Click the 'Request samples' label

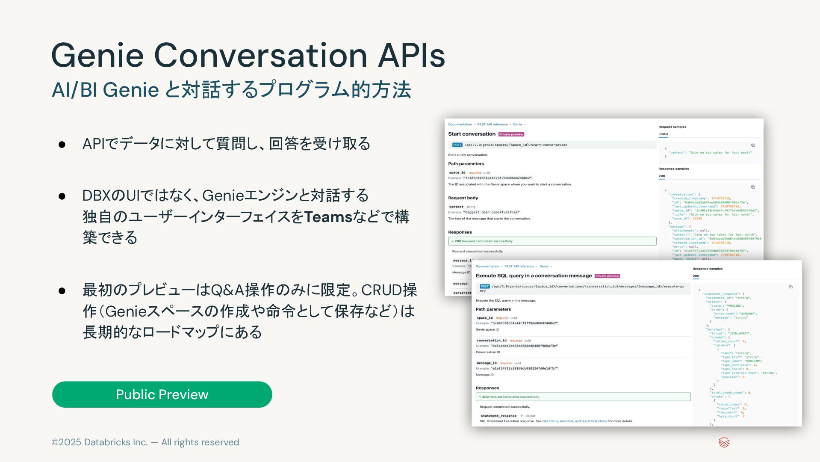pyautogui.click(x=672, y=127)
